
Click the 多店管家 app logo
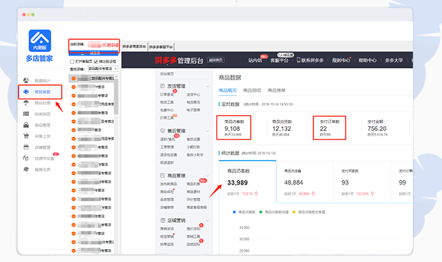(x=40, y=40)
